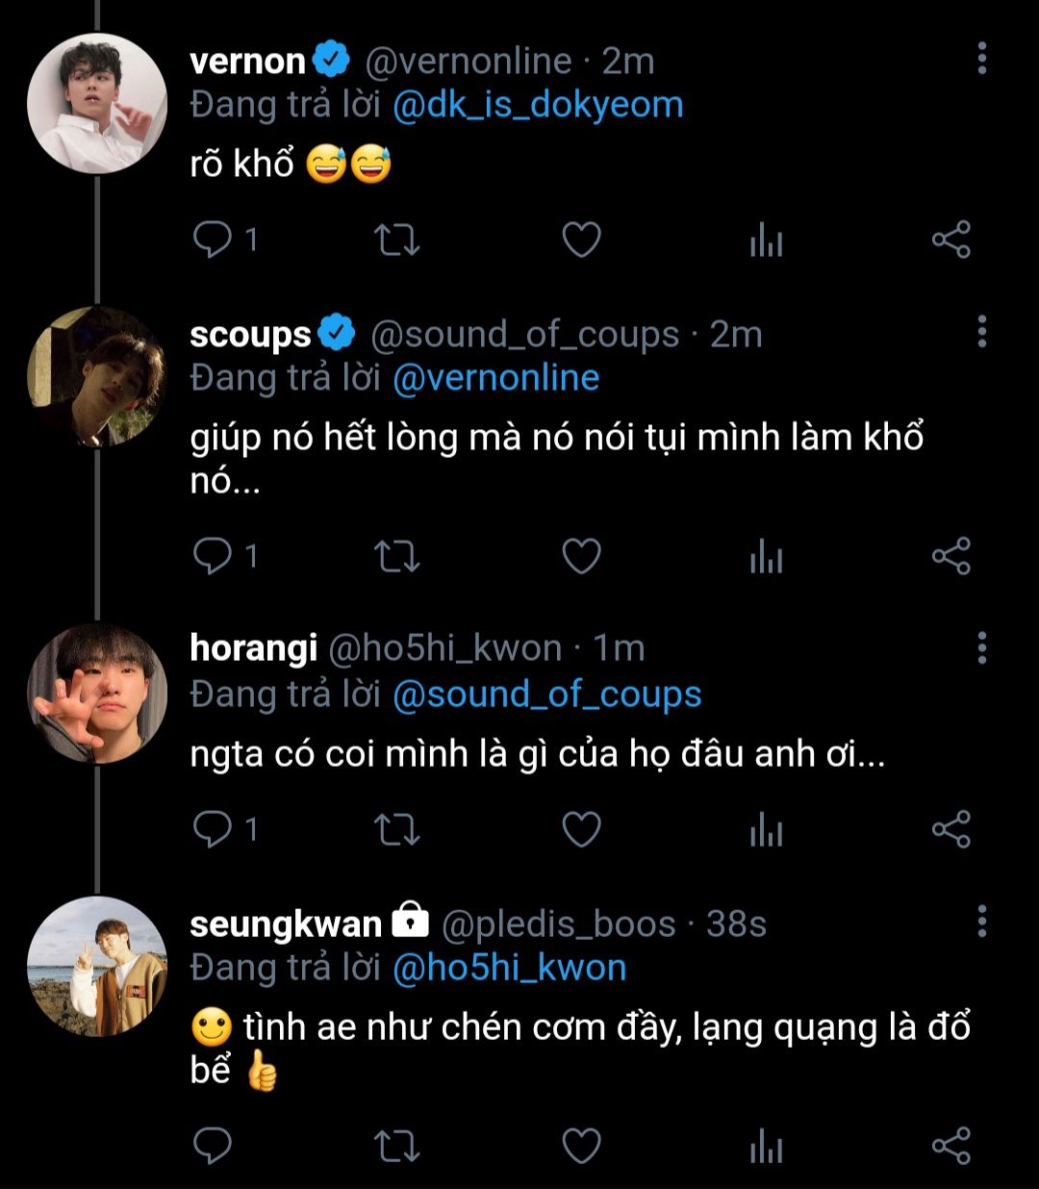Image resolution: width=1039 pixels, height=1189 pixels.
Task: Retweet vernon's reply tweet
Action: (395, 240)
